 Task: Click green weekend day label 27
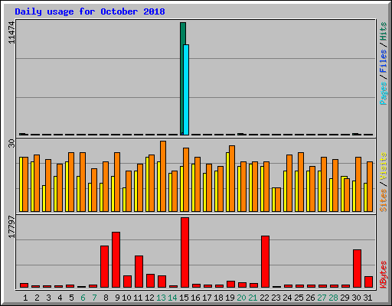322,298
